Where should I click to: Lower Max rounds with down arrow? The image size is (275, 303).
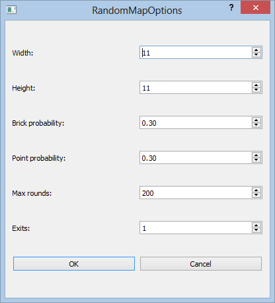point(256,195)
